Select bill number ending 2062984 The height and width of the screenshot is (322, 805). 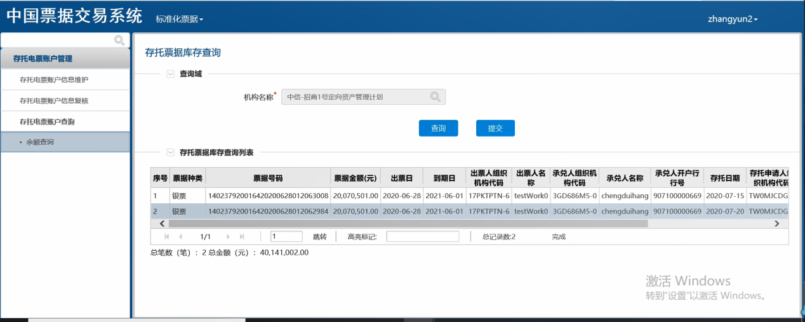[268, 211]
